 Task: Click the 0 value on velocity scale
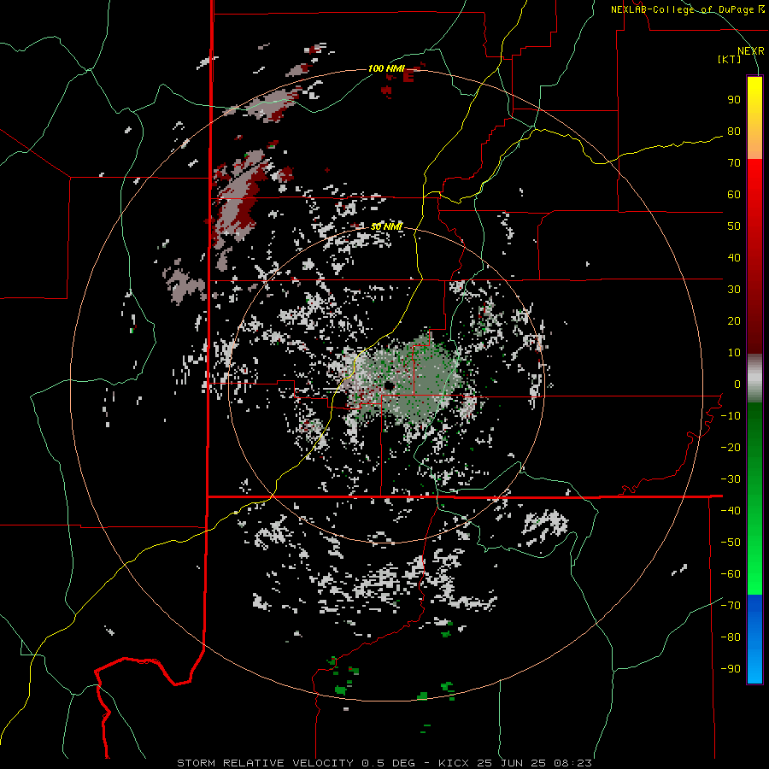(x=737, y=384)
